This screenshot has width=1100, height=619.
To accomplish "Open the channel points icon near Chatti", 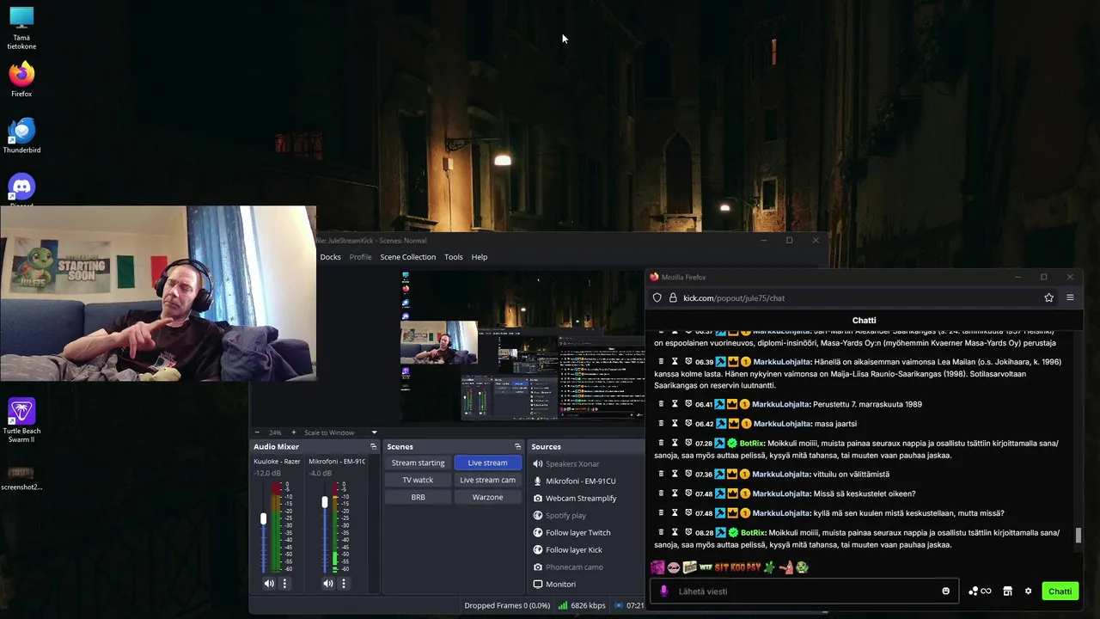I will 980,591.
